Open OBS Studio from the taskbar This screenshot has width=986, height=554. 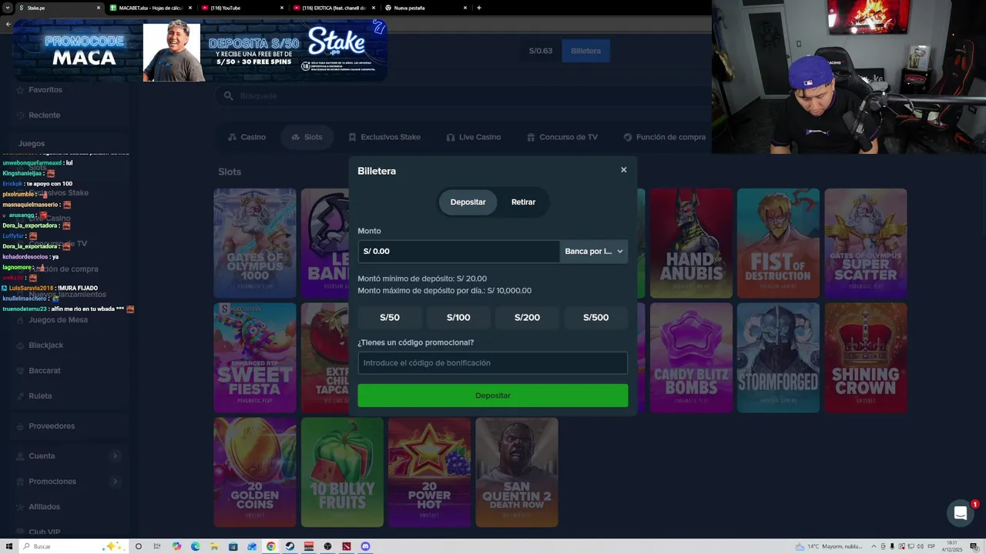327,546
